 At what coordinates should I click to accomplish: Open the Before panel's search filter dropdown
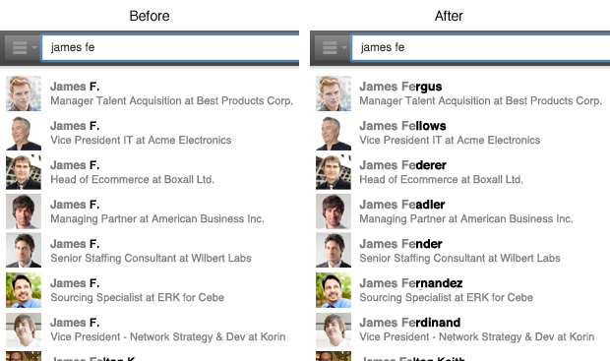(22, 48)
